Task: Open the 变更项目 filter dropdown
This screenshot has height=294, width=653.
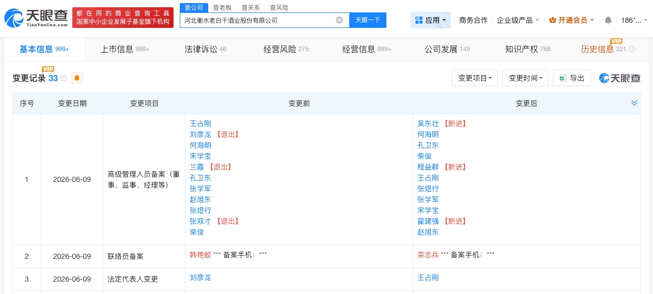Action: click(x=475, y=78)
